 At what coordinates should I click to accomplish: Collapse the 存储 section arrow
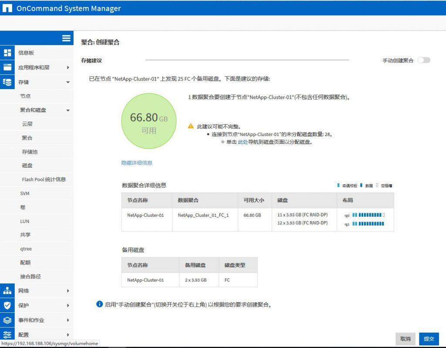click(x=68, y=82)
